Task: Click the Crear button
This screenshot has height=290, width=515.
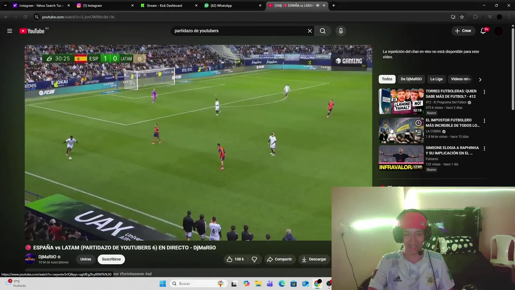Action: [463, 31]
